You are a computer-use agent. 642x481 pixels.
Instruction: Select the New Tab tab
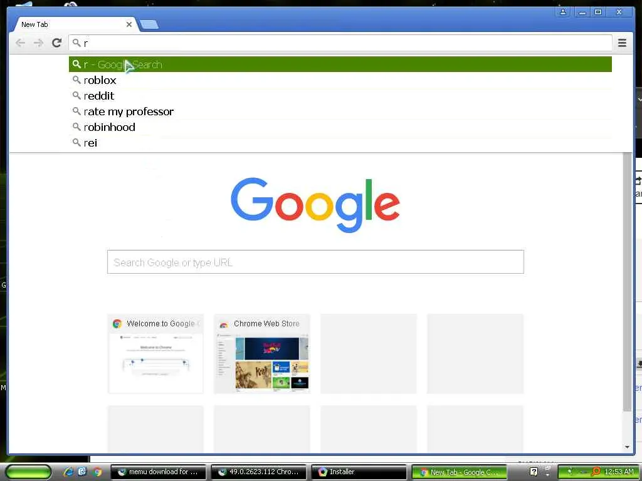point(74,24)
